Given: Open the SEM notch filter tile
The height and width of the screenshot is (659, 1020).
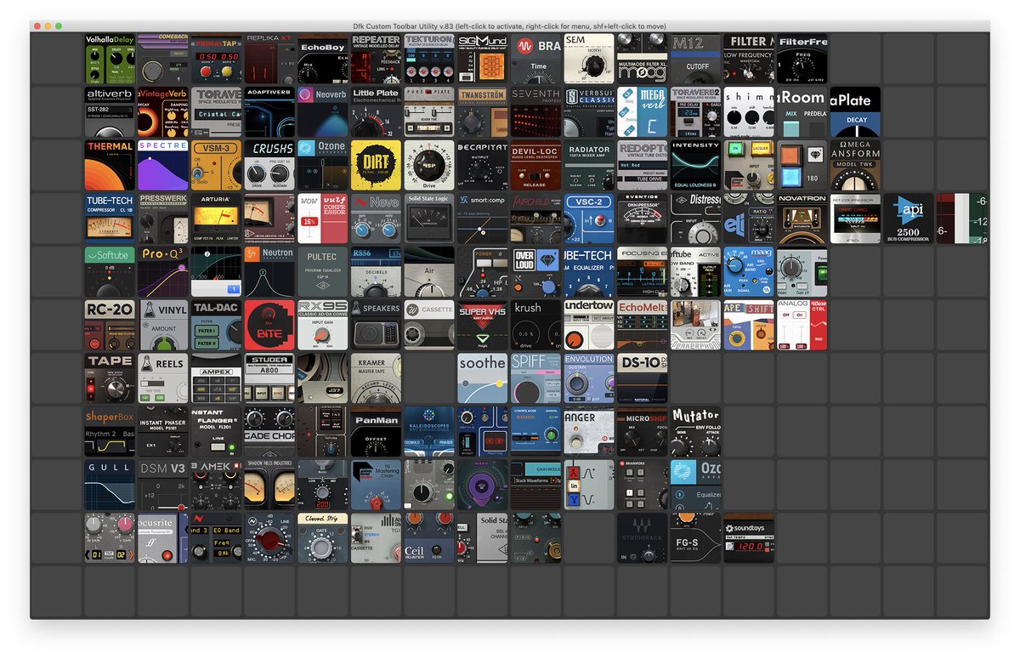Looking at the screenshot, I should click(x=589, y=59).
